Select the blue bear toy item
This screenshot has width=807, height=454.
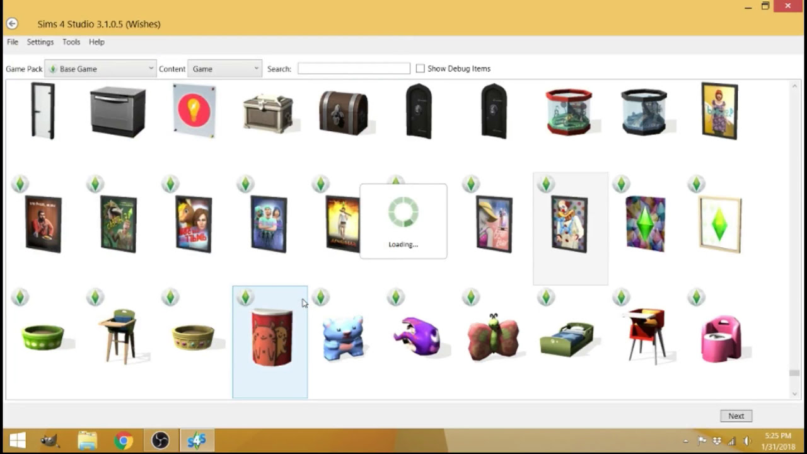[344, 339]
